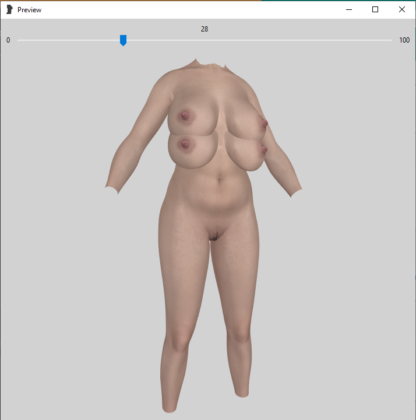
Task: Close the Preview window
Action: coord(402,10)
